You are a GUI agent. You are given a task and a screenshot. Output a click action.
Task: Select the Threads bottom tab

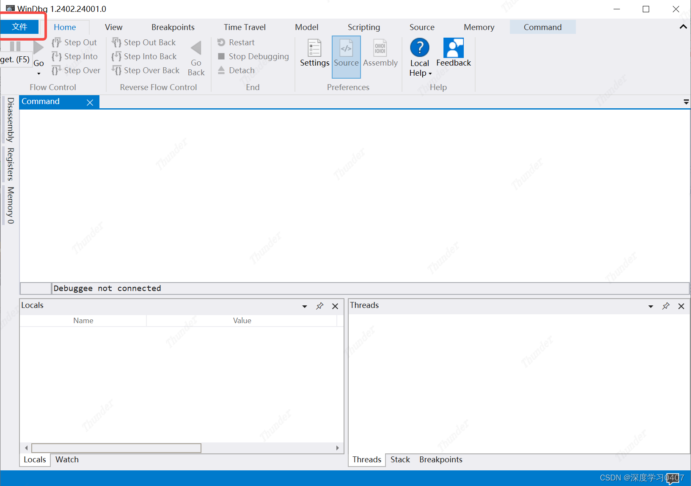point(367,460)
